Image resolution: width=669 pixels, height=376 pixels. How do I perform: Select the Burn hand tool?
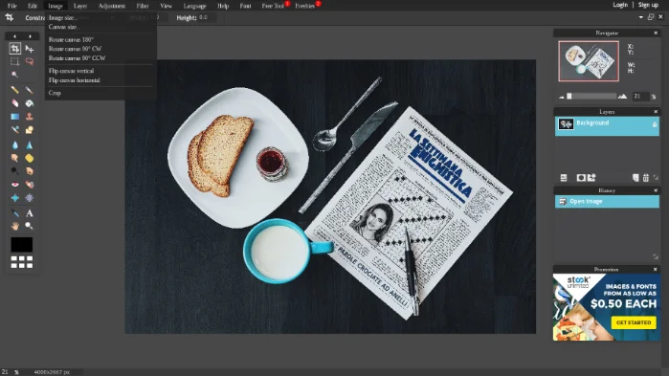[30, 171]
